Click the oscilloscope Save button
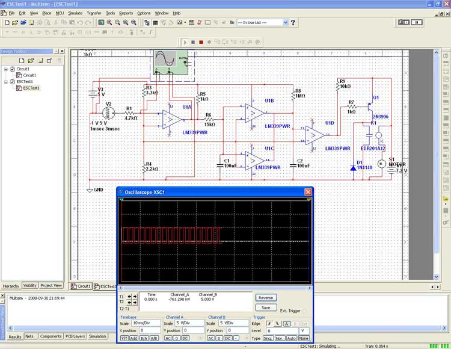 pos(266,307)
